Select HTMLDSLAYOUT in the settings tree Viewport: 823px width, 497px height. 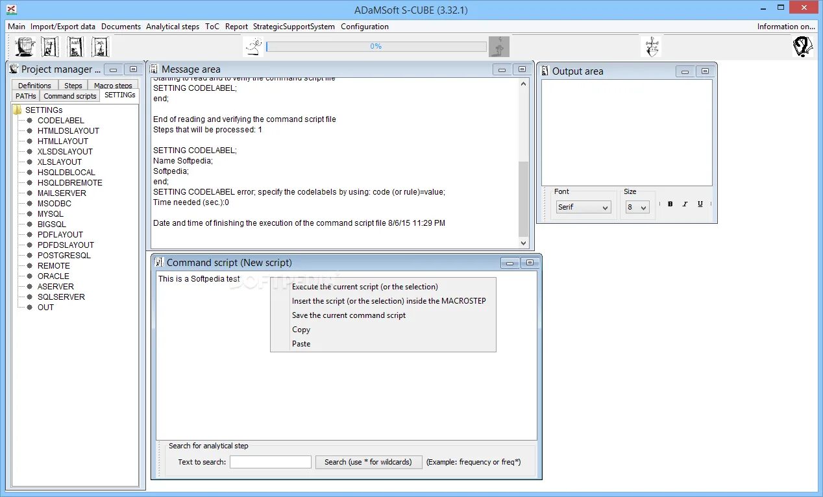(68, 131)
